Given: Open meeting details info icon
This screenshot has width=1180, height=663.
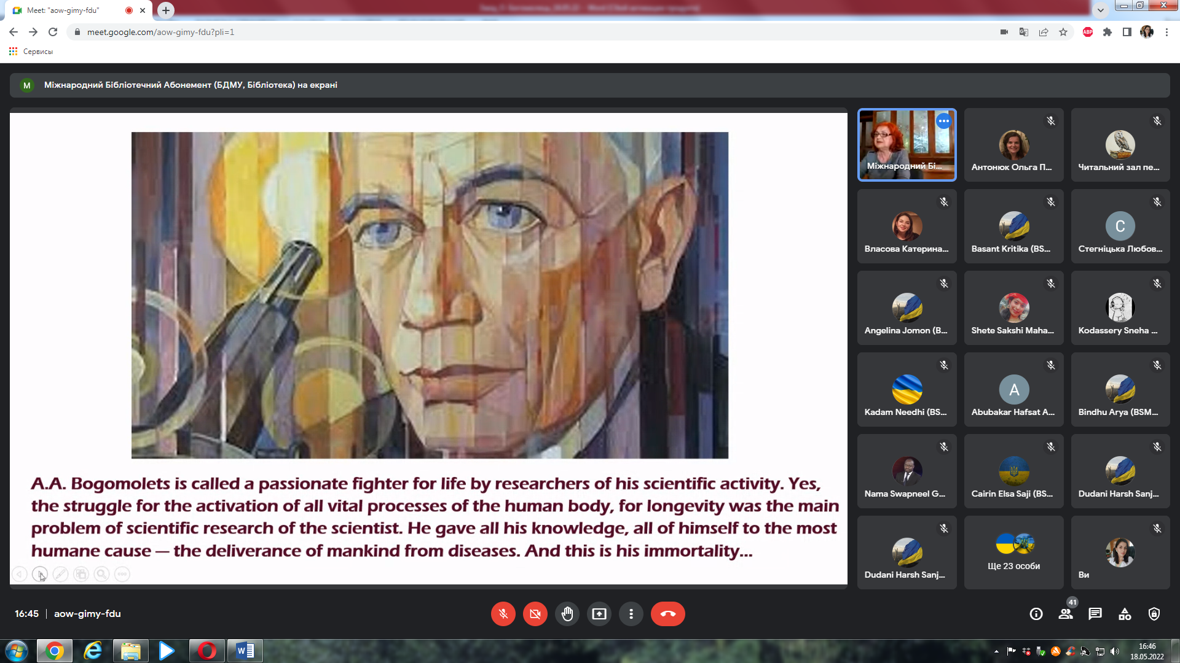Looking at the screenshot, I should pos(1036,614).
